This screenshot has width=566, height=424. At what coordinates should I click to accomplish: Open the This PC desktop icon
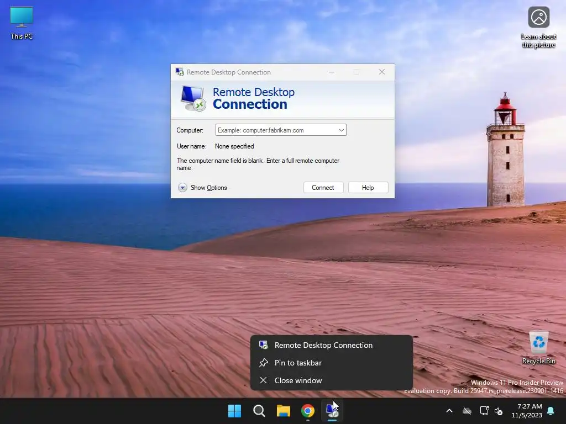(22, 22)
